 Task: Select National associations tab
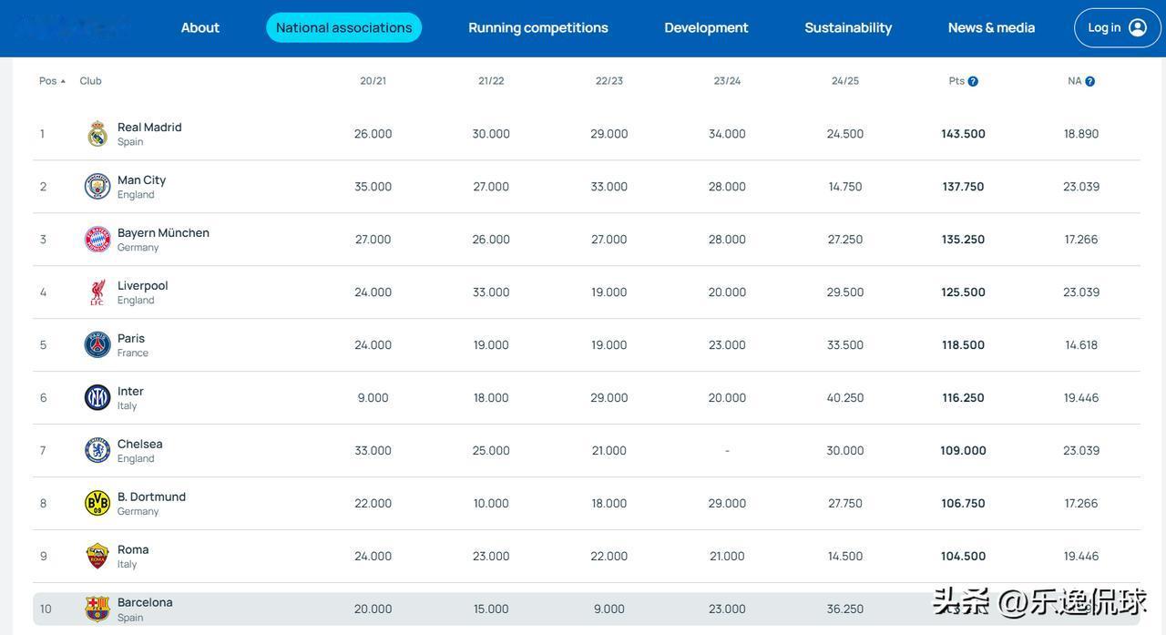344,27
